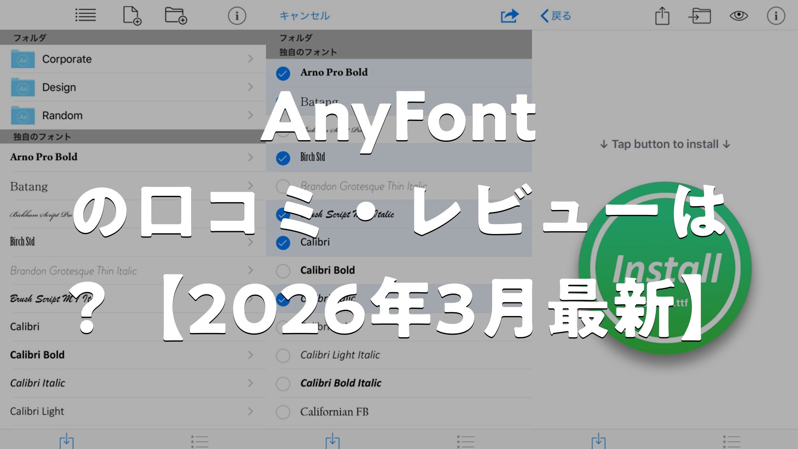Click the move-to-folder icon
The image size is (798, 449).
[700, 16]
